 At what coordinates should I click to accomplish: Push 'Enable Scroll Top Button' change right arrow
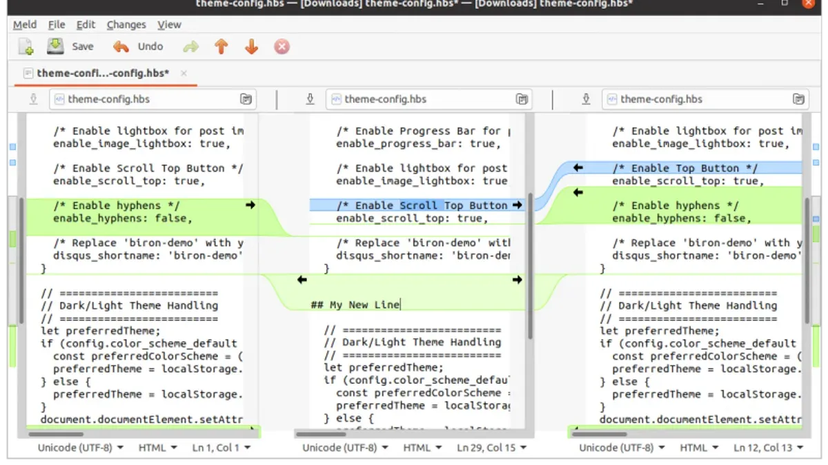tap(517, 205)
